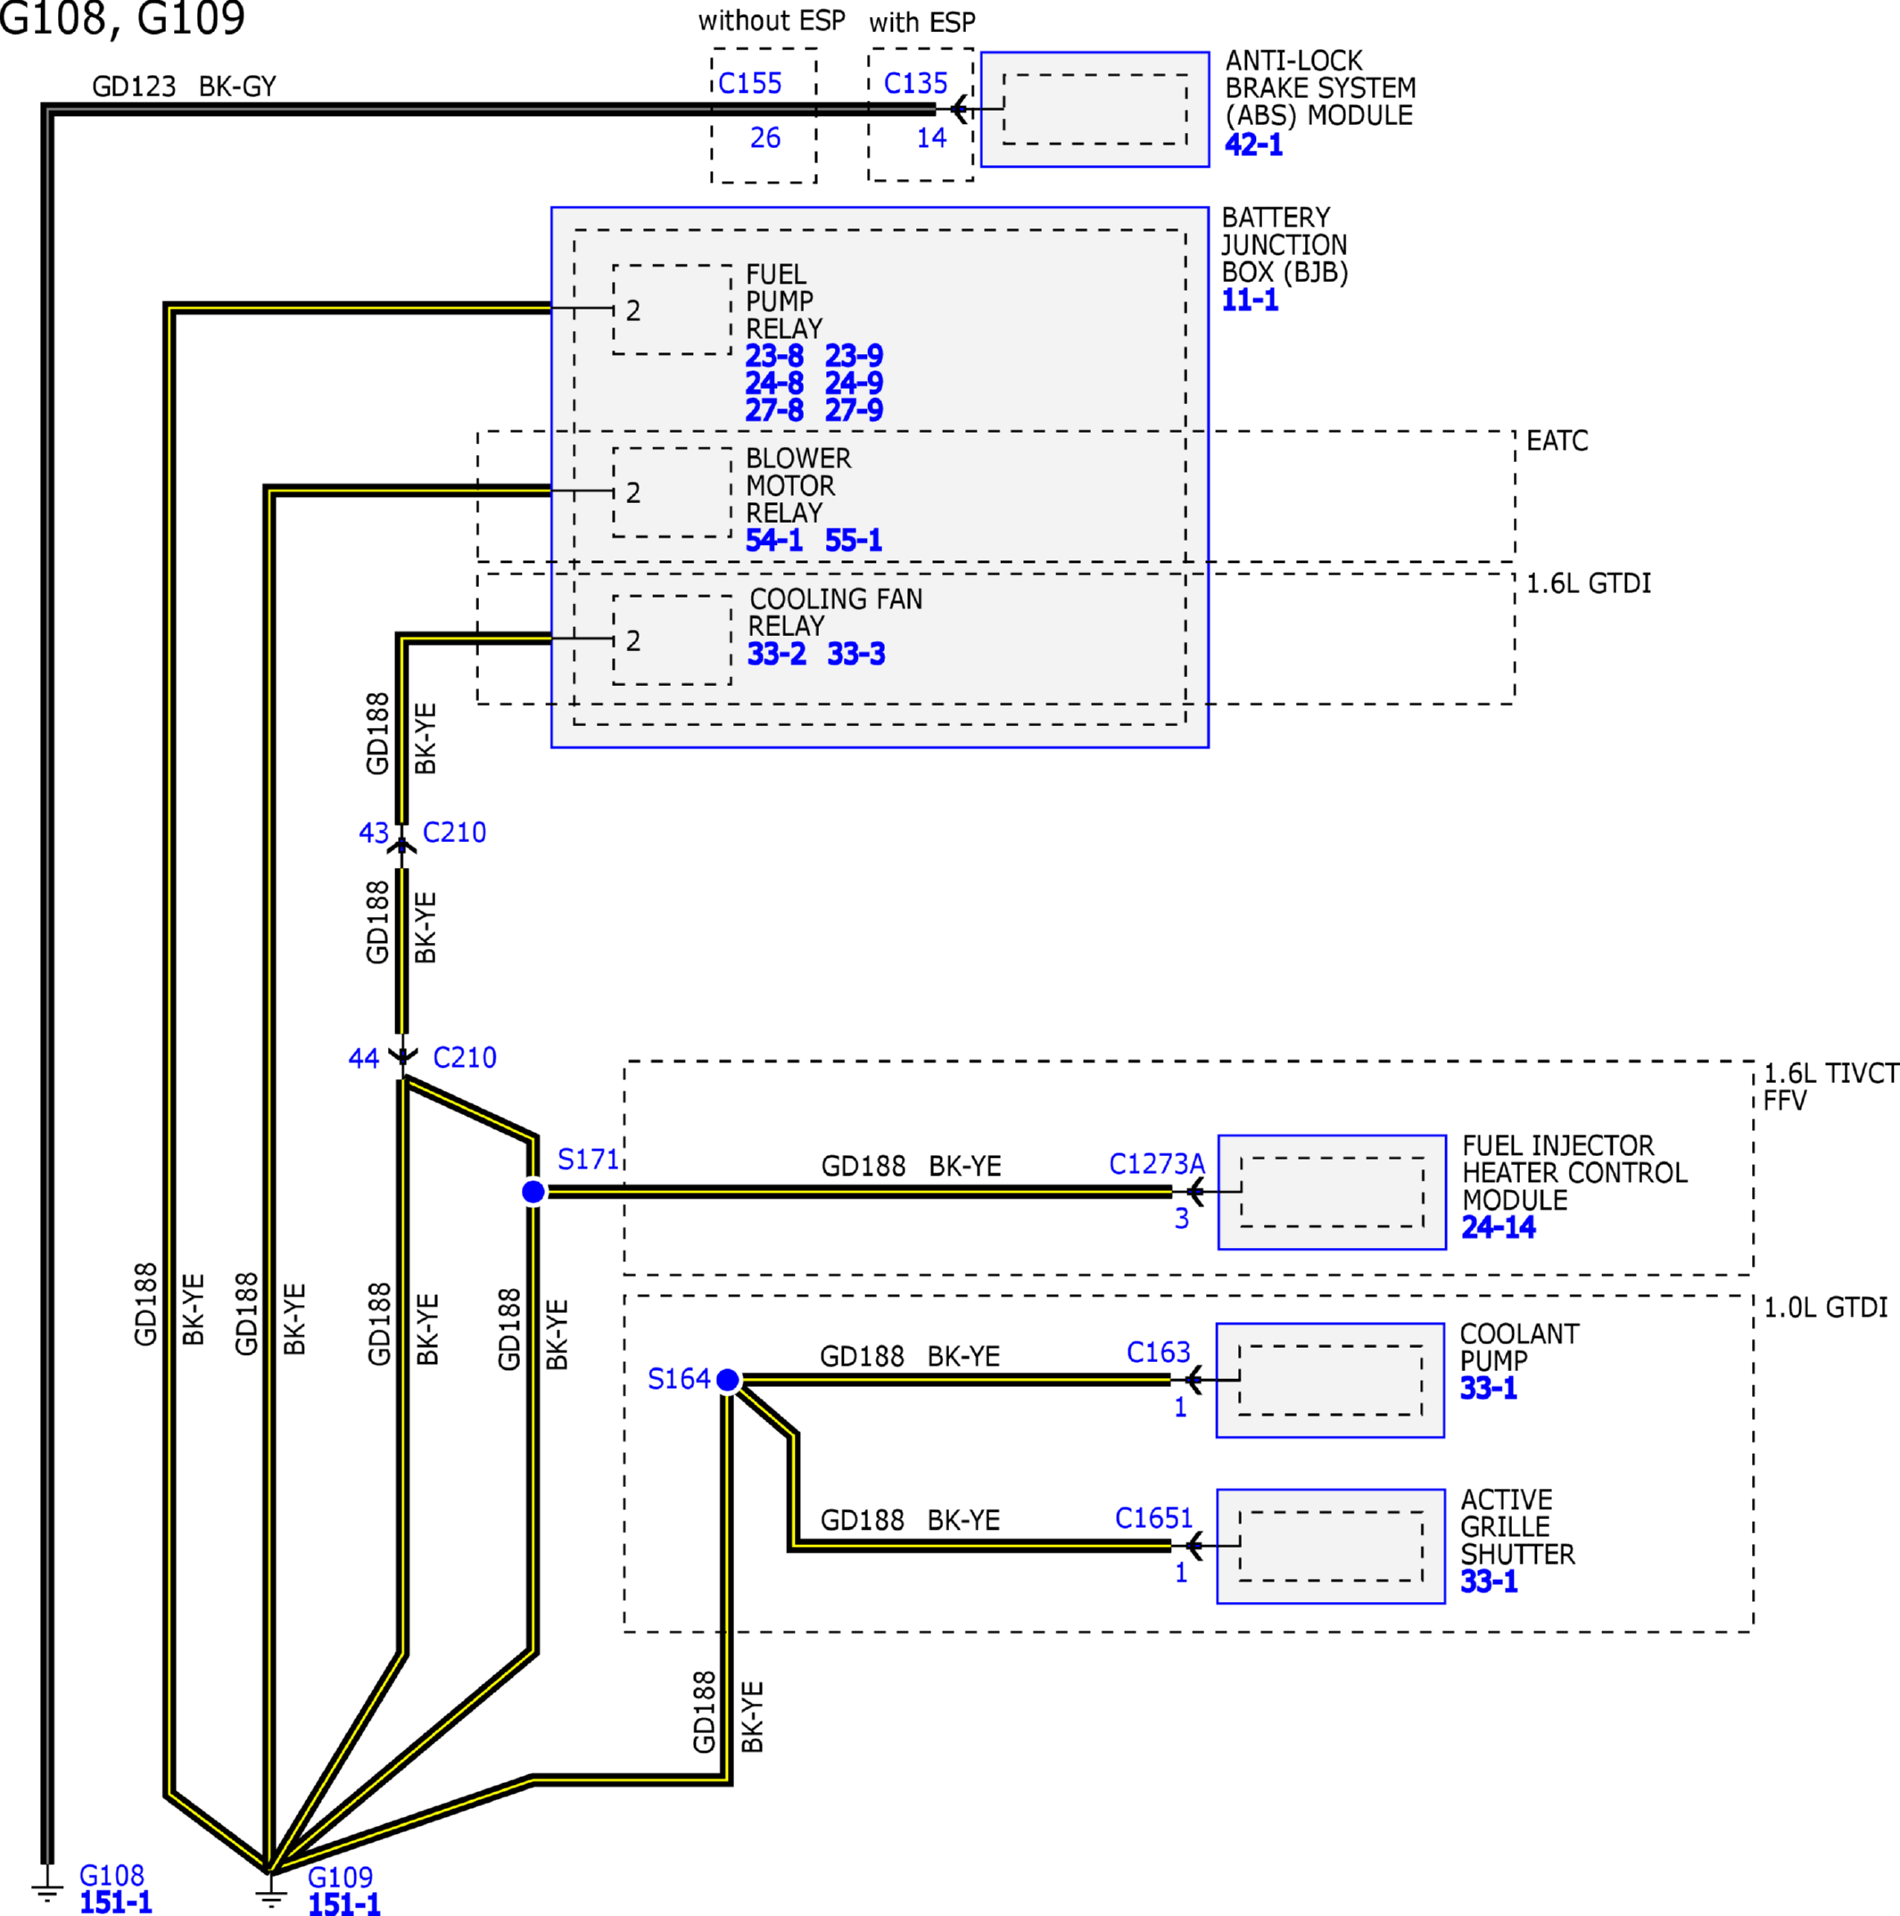Click the C163 connector label
Screen dimensions: 1900x1916
(1157, 1351)
